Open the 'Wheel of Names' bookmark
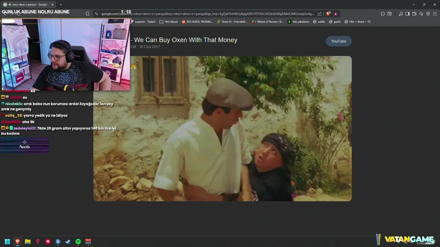Viewport: 440px width, 247px height. point(268,22)
